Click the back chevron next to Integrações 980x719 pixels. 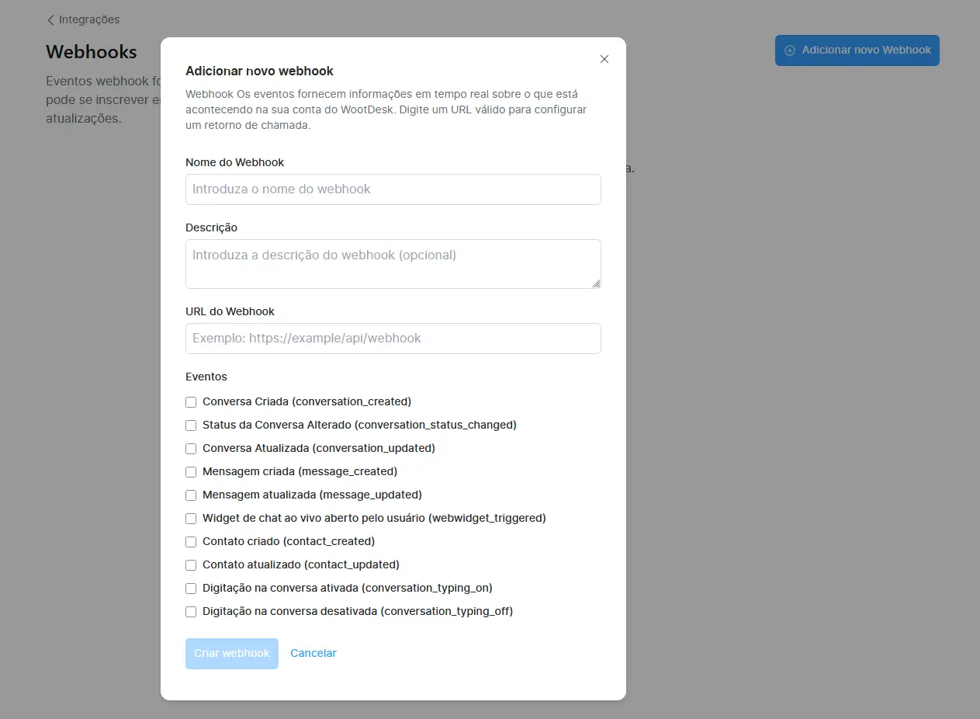point(50,19)
